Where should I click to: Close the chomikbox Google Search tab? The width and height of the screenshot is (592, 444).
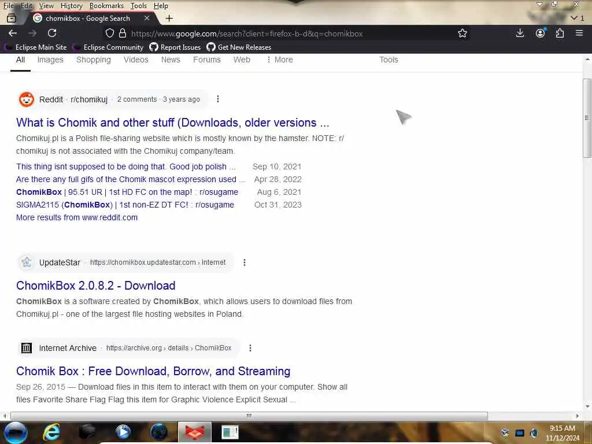point(147,18)
